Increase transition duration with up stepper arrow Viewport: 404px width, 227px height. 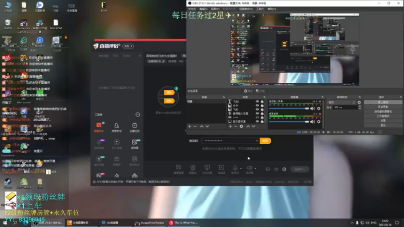(x=360, y=106)
